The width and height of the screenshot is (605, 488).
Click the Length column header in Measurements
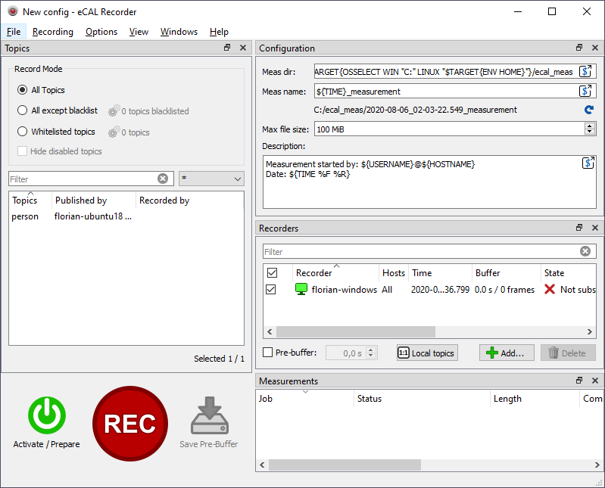coord(535,399)
